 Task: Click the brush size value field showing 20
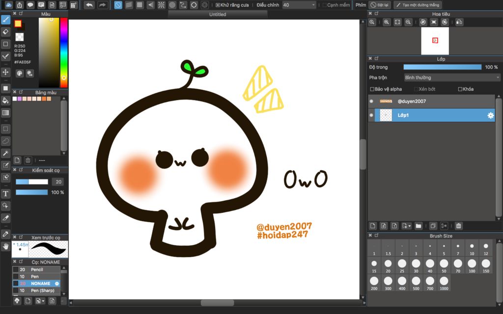click(58, 182)
